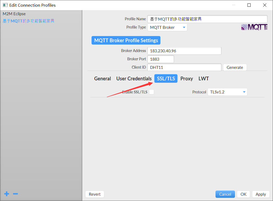The height and width of the screenshot is (201, 273).
Task: Click the window icon in title bar
Action: pos(5,5)
